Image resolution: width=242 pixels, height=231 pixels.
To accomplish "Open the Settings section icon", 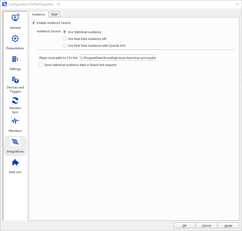I will [15, 59].
